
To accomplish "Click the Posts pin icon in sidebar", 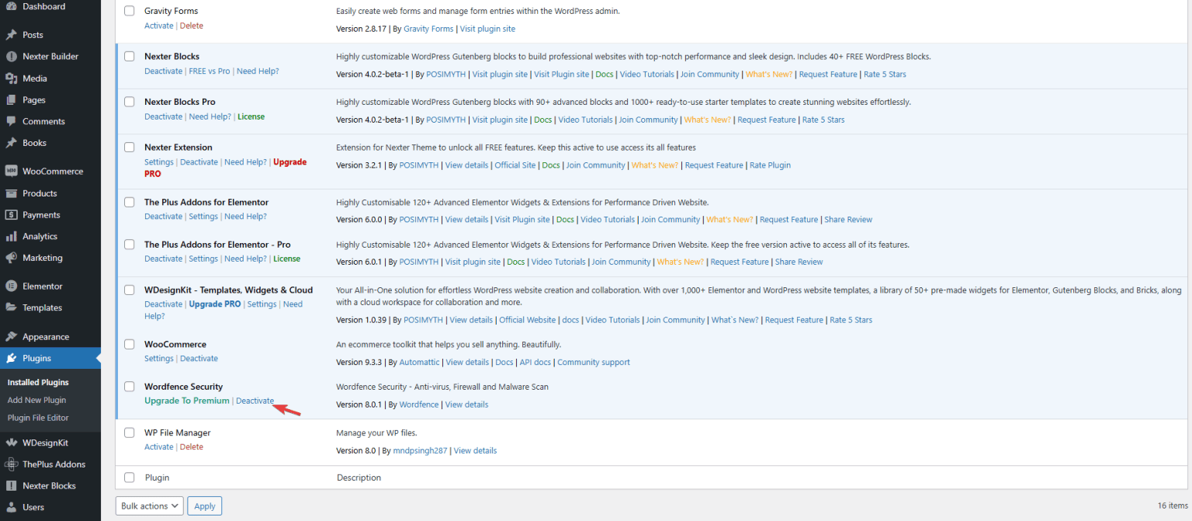I will pos(12,35).
